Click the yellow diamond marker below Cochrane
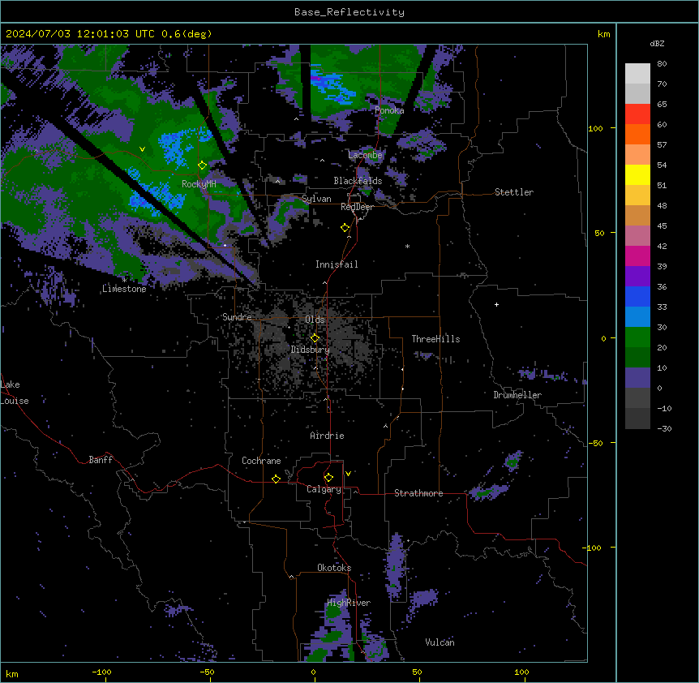Image resolution: width=699 pixels, height=683 pixels. 276,479
